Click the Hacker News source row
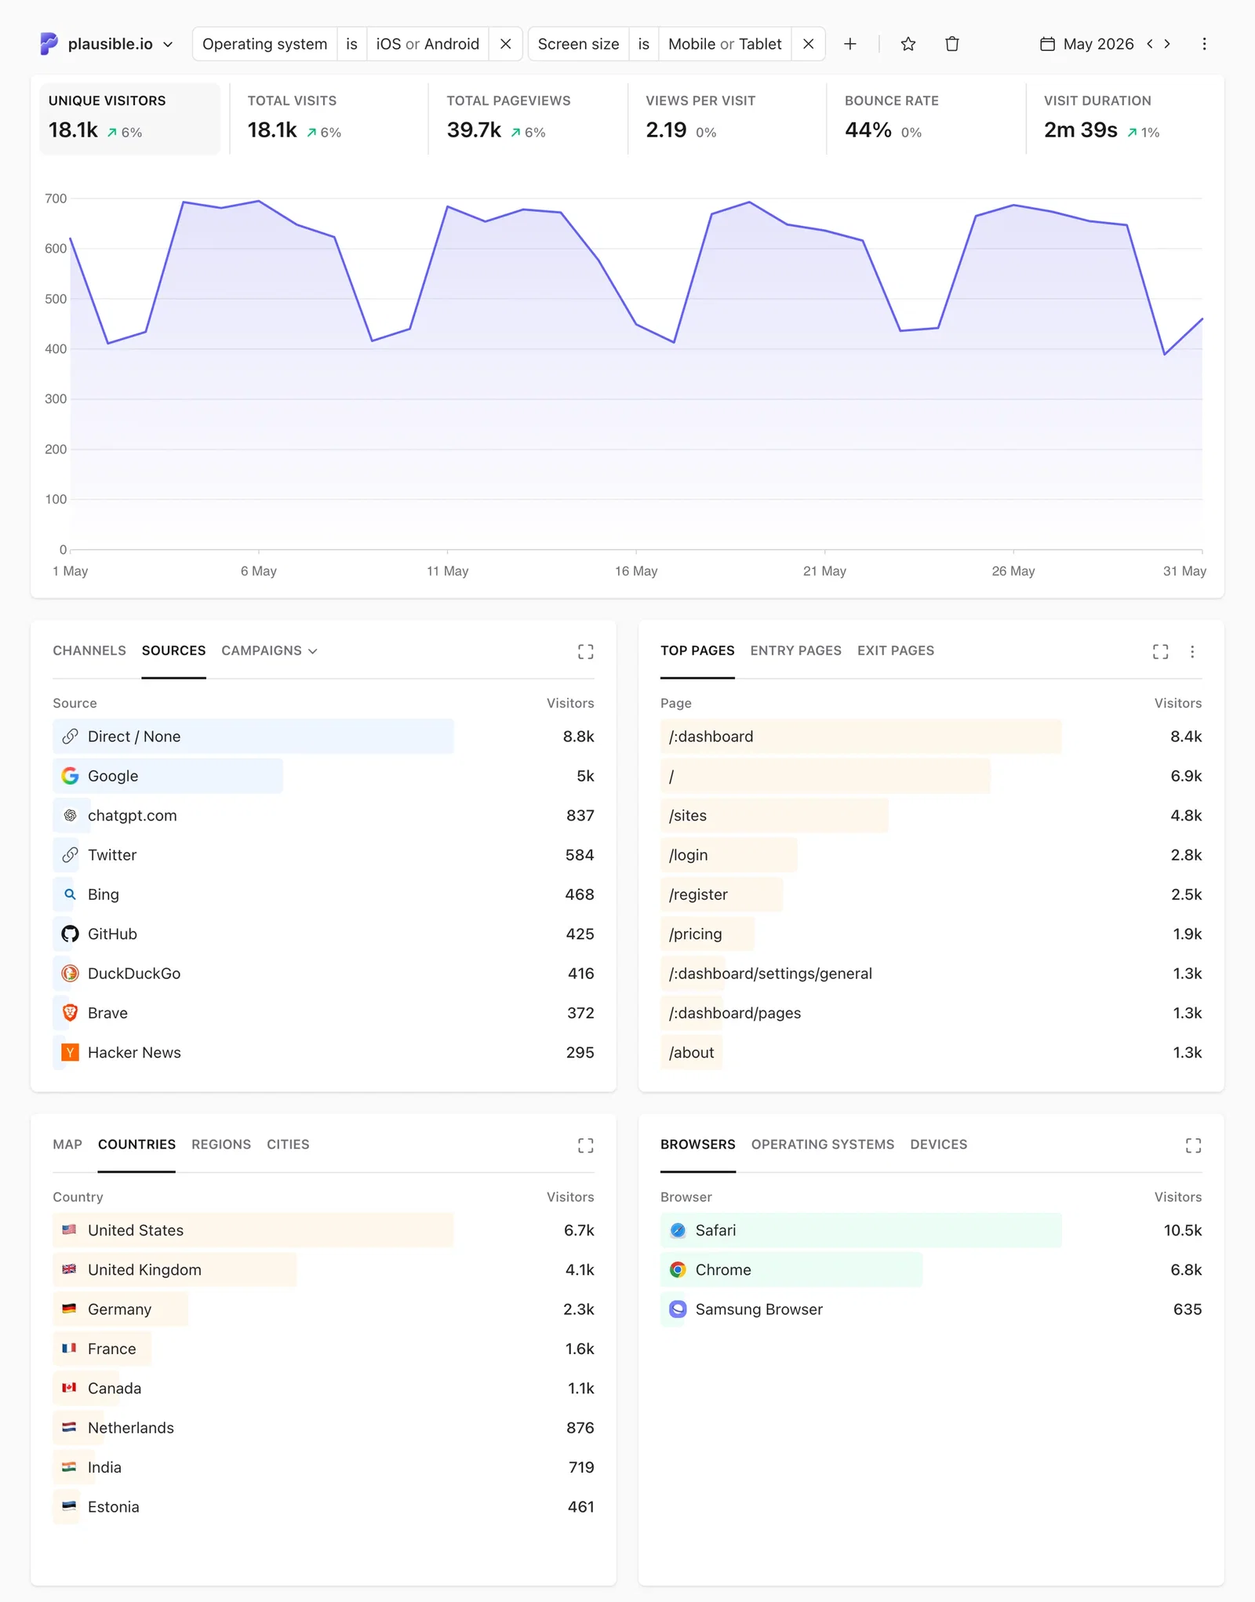 coord(323,1052)
